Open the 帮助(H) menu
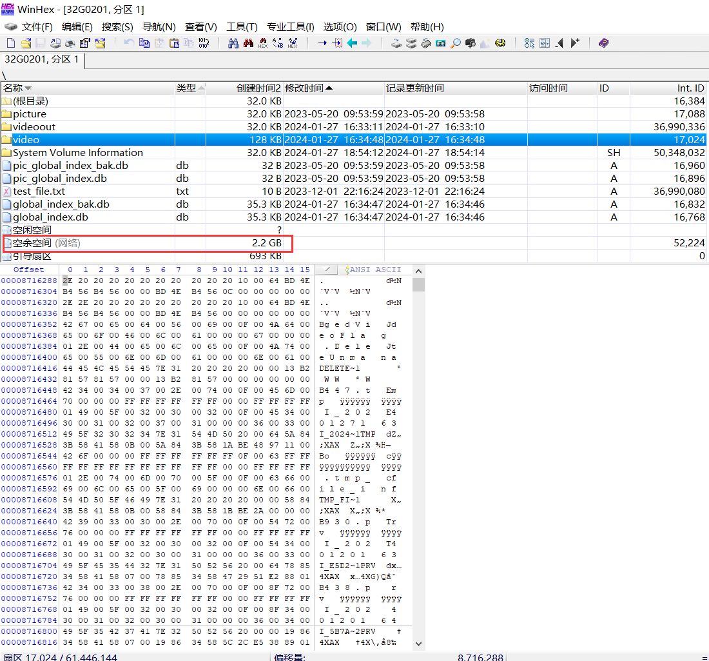The width and height of the screenshot is (709, 661). click(427, 27)
